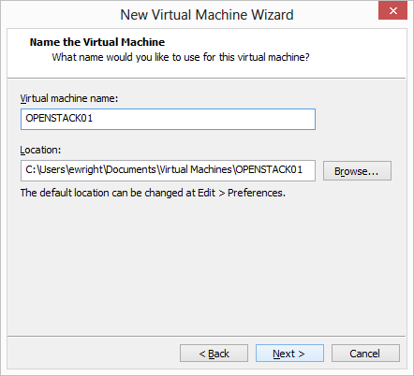Image resolution: width=414 pixels, height=376 pixels.
Task: Proceed with the Next > button
Action: (x=289, y=354)
